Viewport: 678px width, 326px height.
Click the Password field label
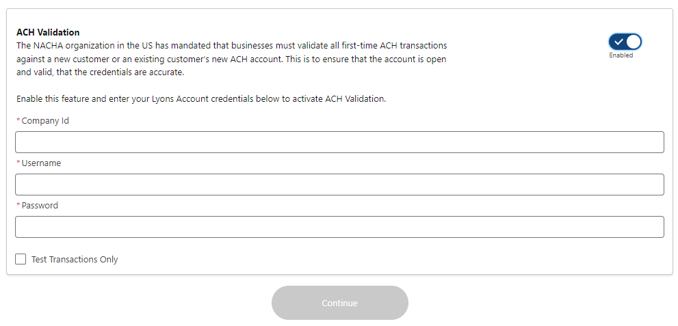pyautogui.click(x=40, y=206)
